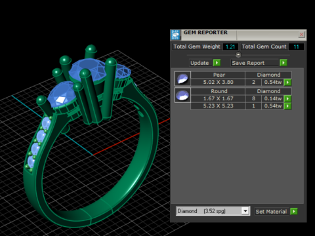This screenshot has height=236, width=315.
Task: Click green arrow on 5.02 X 3.80 row
Action: (x=287, y=82)
